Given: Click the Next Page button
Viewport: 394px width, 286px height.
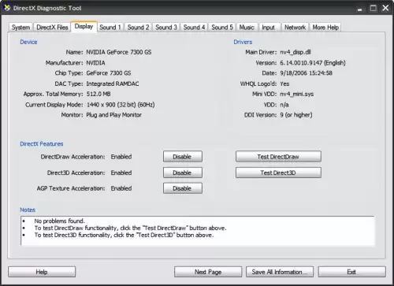Looking at the screenshot, I should tap(208, 272).
